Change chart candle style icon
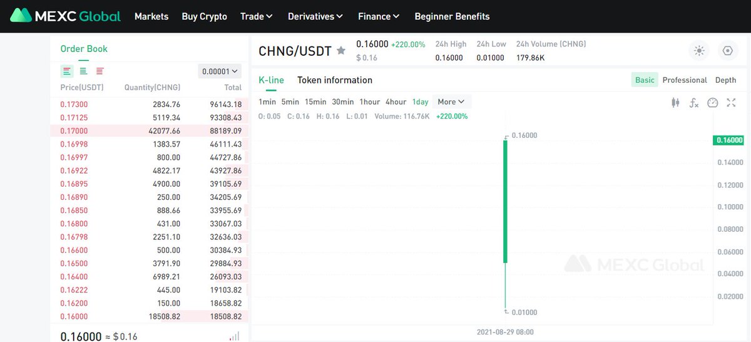 coord(675,103)
